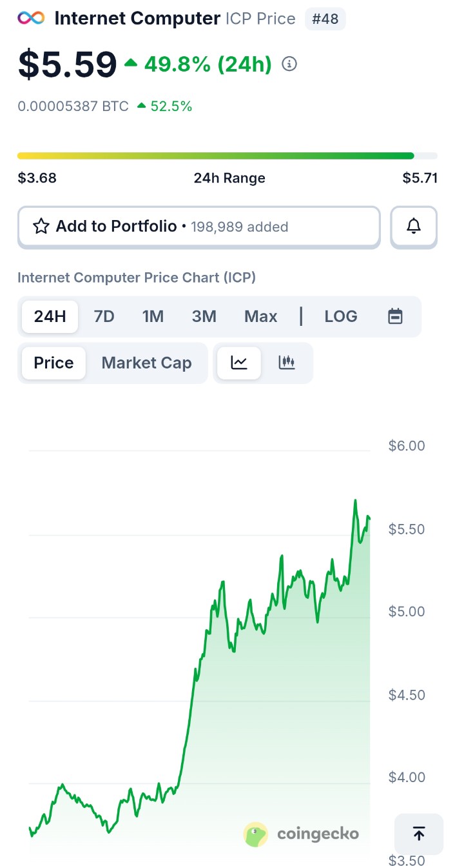Image resolution: width=455 pixels, height=866 pixels.
Task: Show the 3M time range
Action: coord(204,316)
